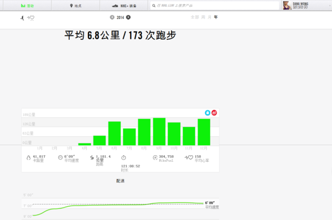Viewport: 332px width, 220px height.
Task: Click the search magnifier icon
Action: pyautogui.click(x=154, y=6)
